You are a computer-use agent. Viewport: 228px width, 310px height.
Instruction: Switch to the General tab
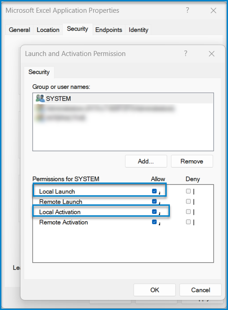coord(20,30)
